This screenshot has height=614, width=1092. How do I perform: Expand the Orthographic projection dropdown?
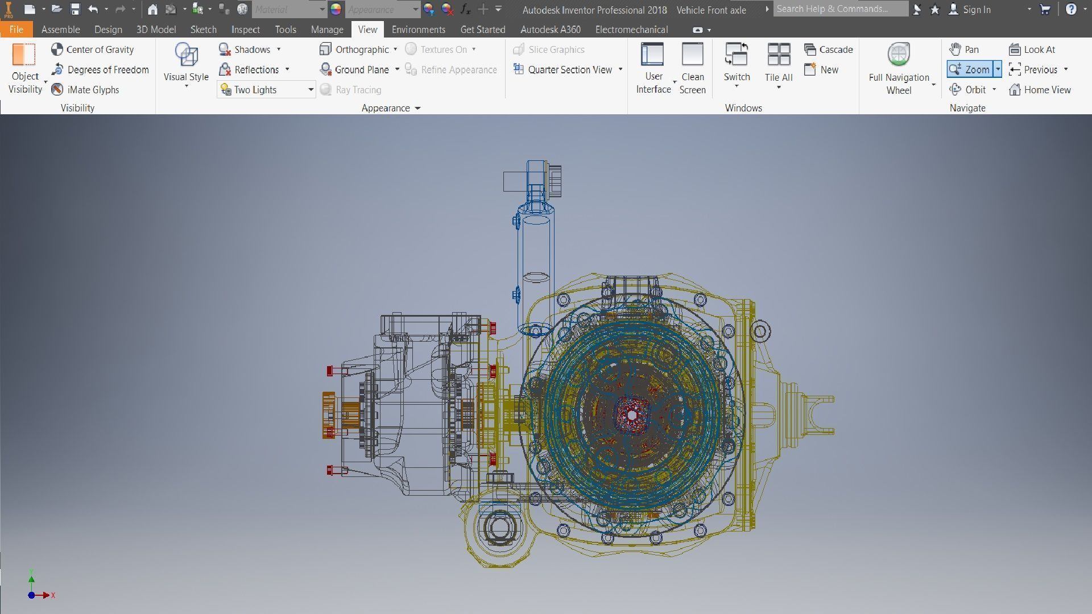point(395,49)
